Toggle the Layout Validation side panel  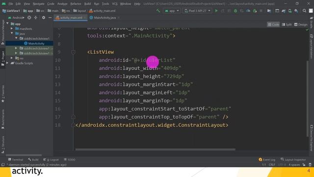[312, 46]
